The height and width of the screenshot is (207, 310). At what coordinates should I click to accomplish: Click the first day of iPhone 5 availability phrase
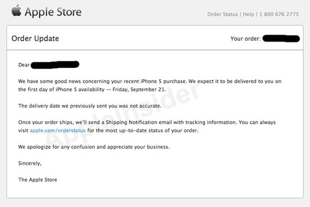coord(61,89)
